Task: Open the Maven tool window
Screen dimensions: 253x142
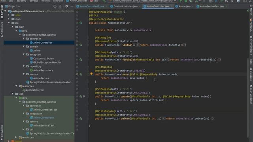Action: coord(251,10)
